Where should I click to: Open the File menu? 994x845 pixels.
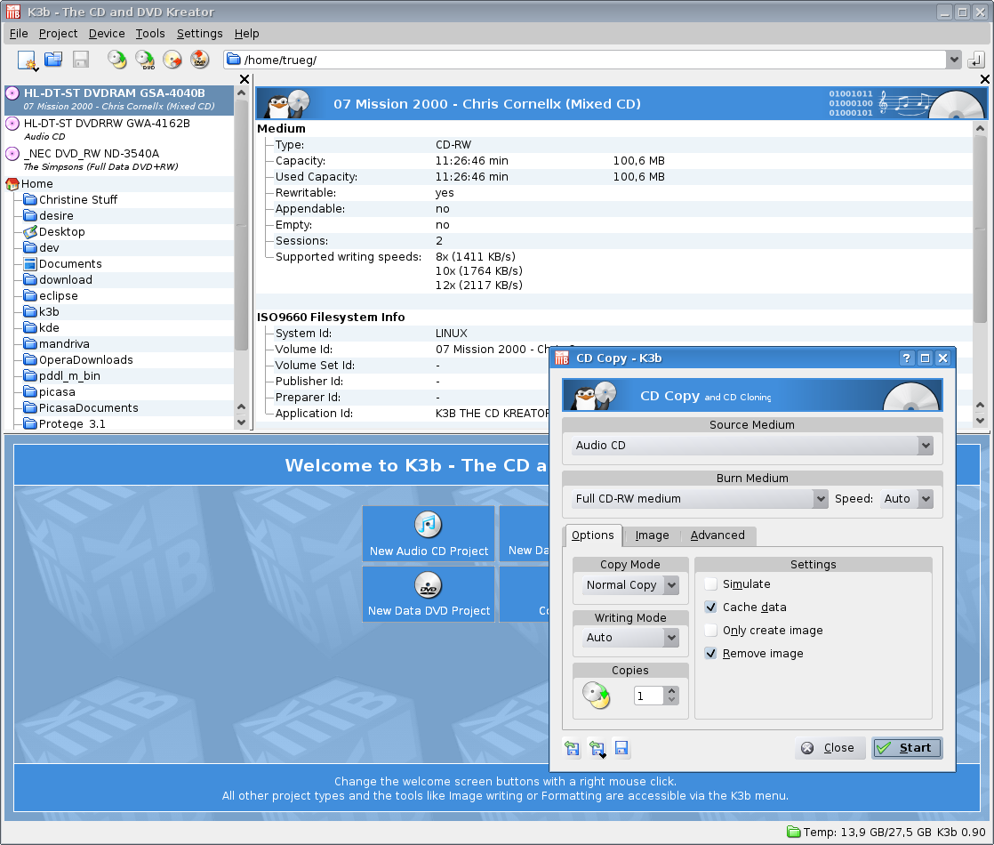[x=19, y=34]
